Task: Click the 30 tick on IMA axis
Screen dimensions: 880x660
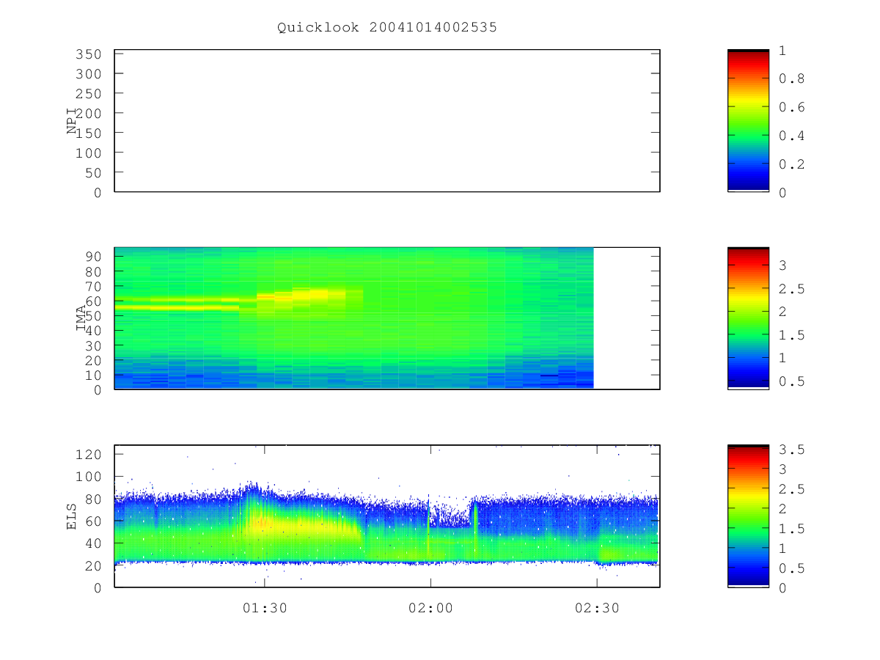Action: click(x=93, y=345)
